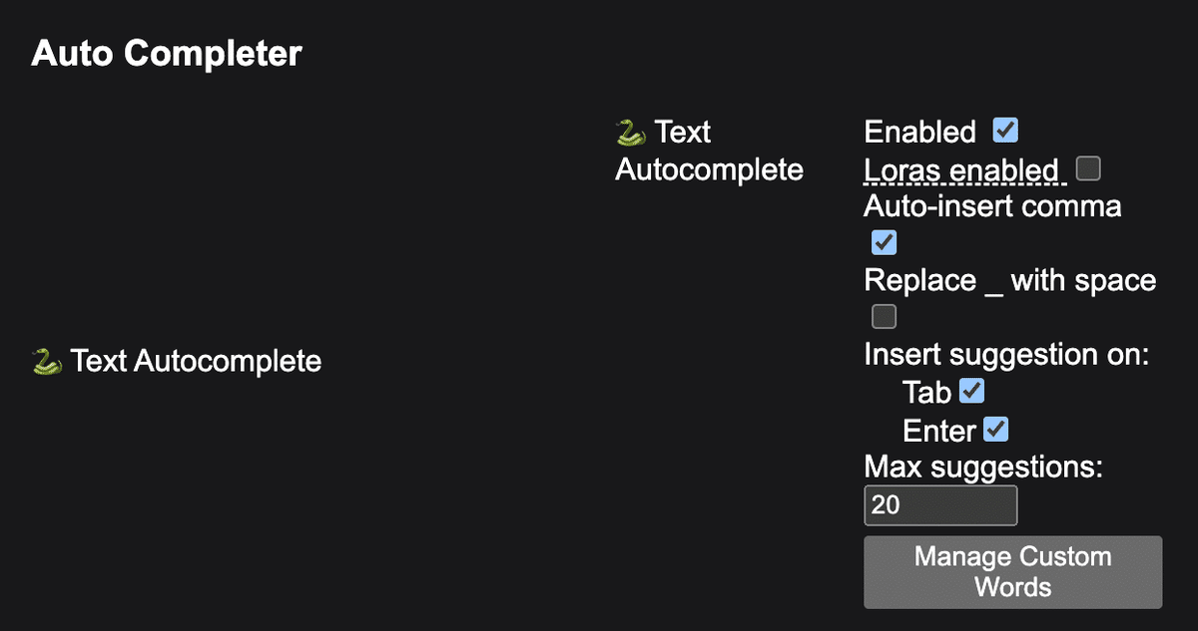Click the Enter label text

pyautogui.click(x=939, y=431)
